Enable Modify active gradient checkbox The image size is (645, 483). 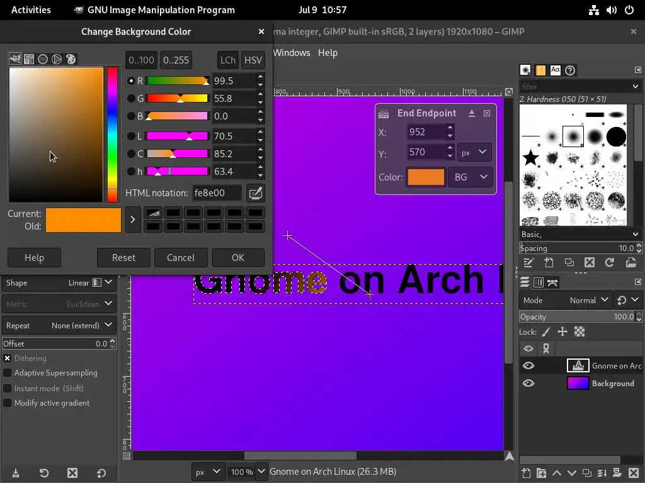point(8,403)
